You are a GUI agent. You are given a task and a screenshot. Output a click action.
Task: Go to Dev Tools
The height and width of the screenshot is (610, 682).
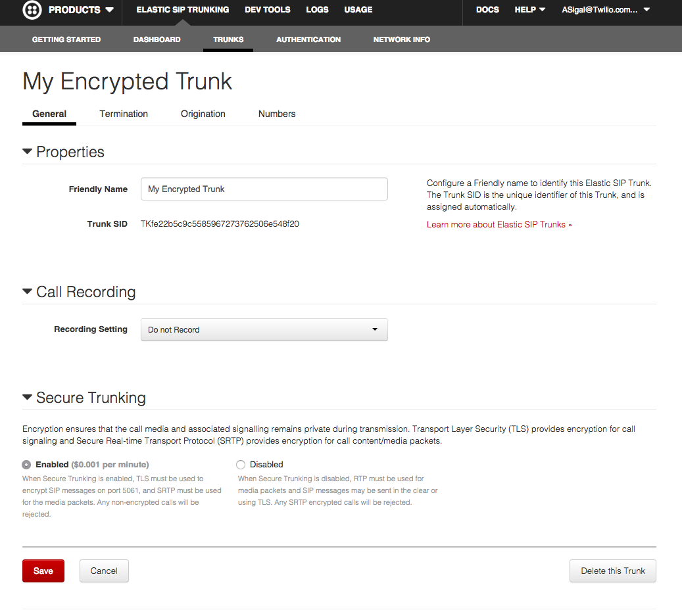tap(268, 10)
